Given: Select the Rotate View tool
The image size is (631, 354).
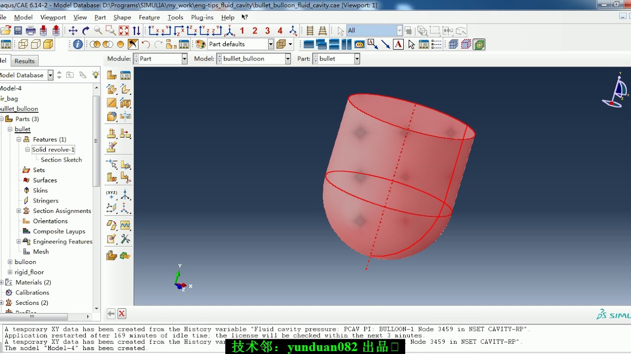Looking at the screenshot, I should (x=86, y=30).
